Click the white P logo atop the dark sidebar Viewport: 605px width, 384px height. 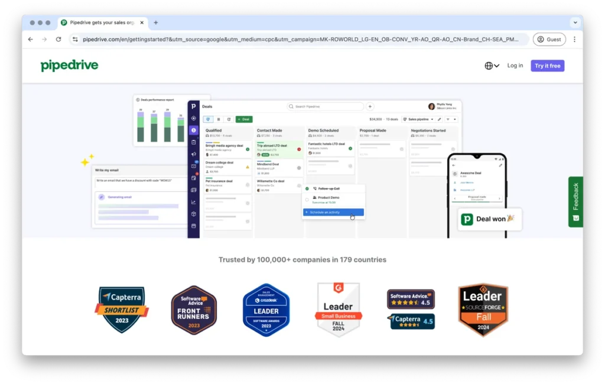(194, 106)
